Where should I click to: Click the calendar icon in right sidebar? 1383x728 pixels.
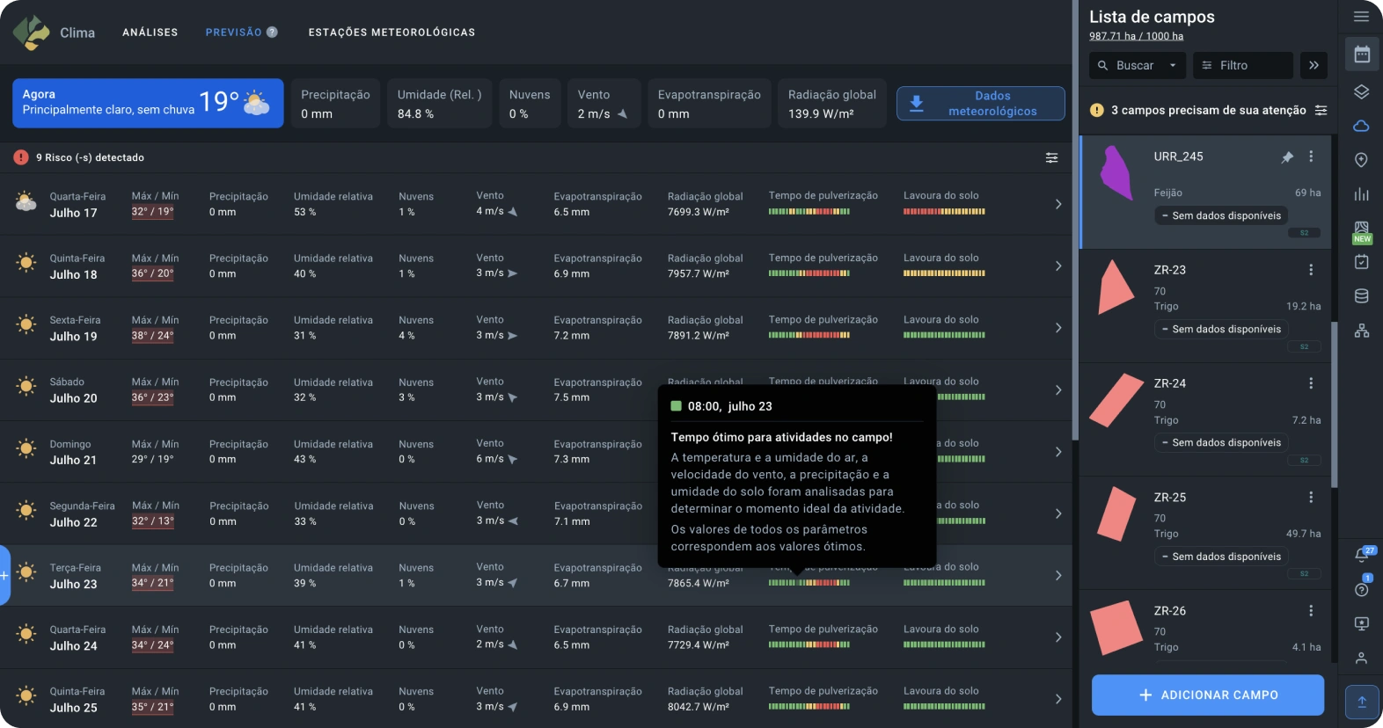pos(1362,55)
